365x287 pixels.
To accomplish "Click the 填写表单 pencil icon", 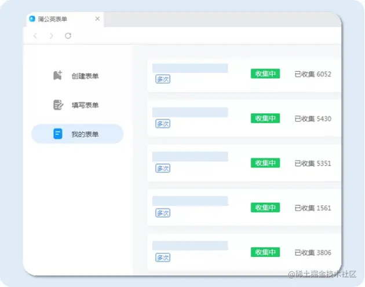I will point(58,105).
